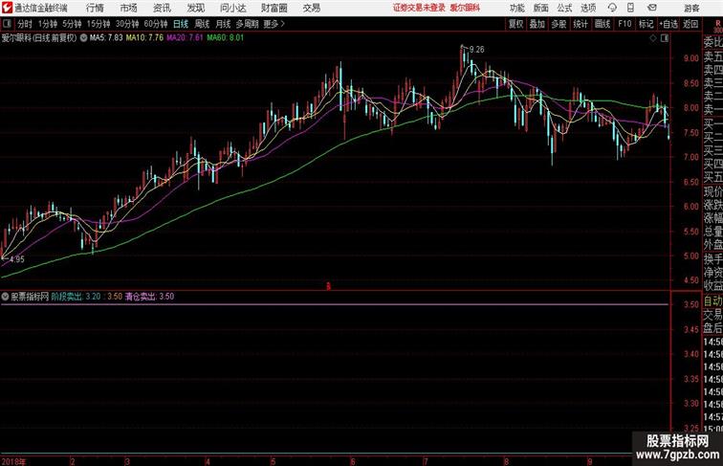Open the 功能 menu
Viewport: 723px width, 466px height.
[x=516, y=8]
